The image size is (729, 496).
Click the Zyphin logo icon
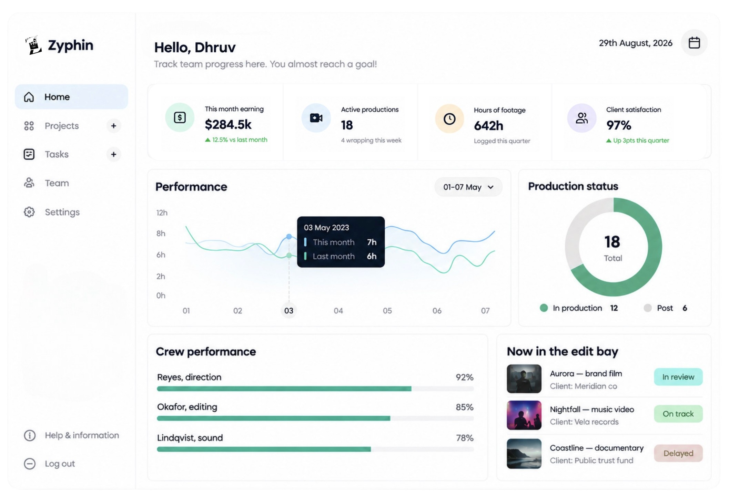[33, 45]
